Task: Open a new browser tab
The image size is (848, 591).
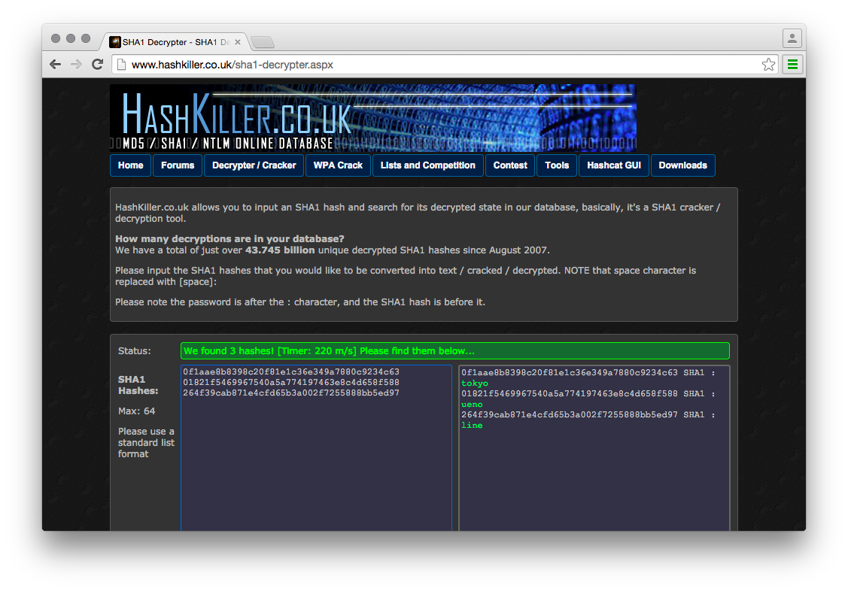Action: (x=263, y=42)
